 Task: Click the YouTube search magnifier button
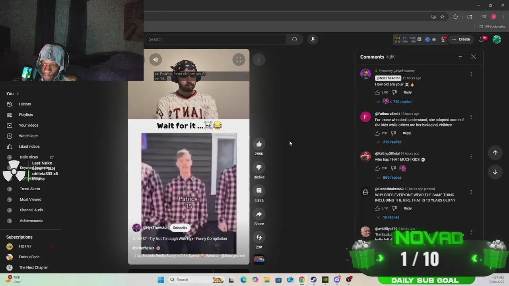pos(295,39)
